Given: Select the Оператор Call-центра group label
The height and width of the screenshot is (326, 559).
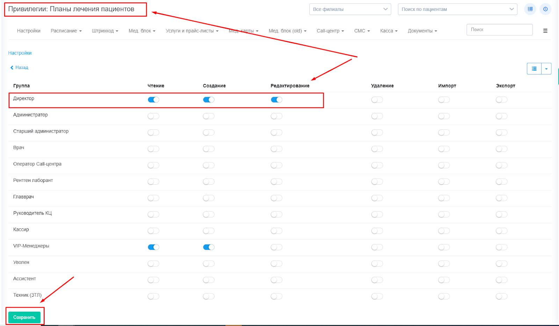Looking at the screenshot, I should point(37,164).
